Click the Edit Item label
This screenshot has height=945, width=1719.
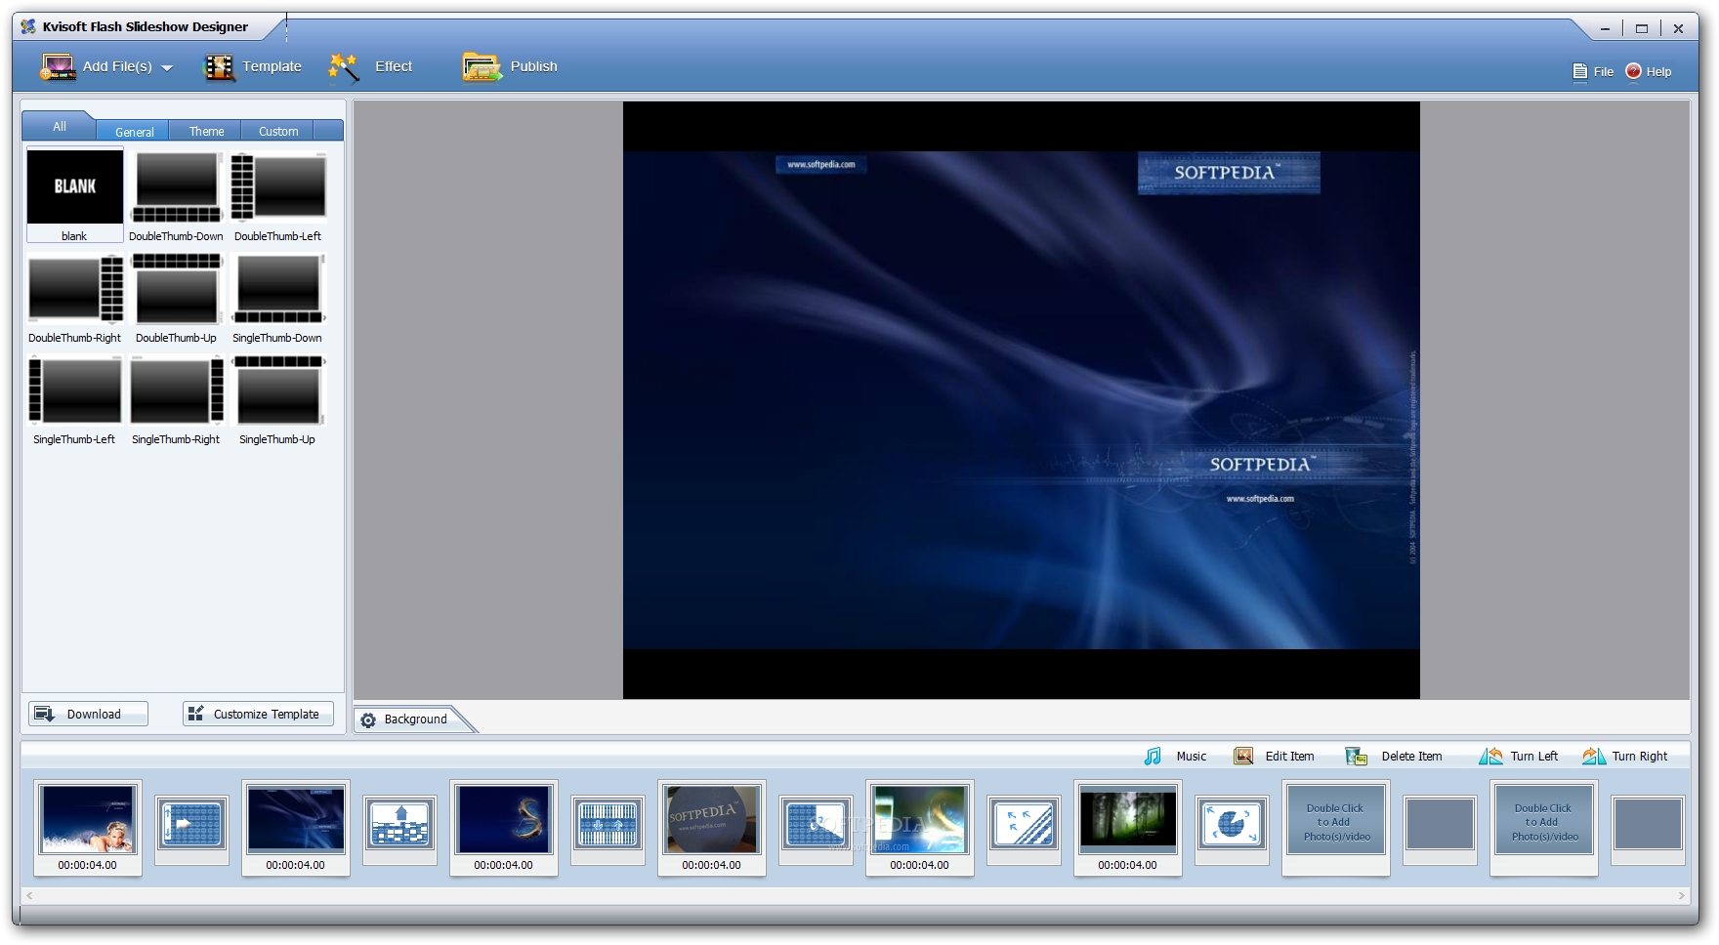[1289, 757]
